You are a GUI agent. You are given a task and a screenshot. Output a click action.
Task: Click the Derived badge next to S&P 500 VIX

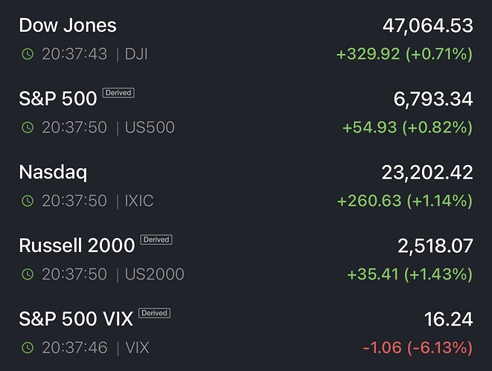(154, 313)
